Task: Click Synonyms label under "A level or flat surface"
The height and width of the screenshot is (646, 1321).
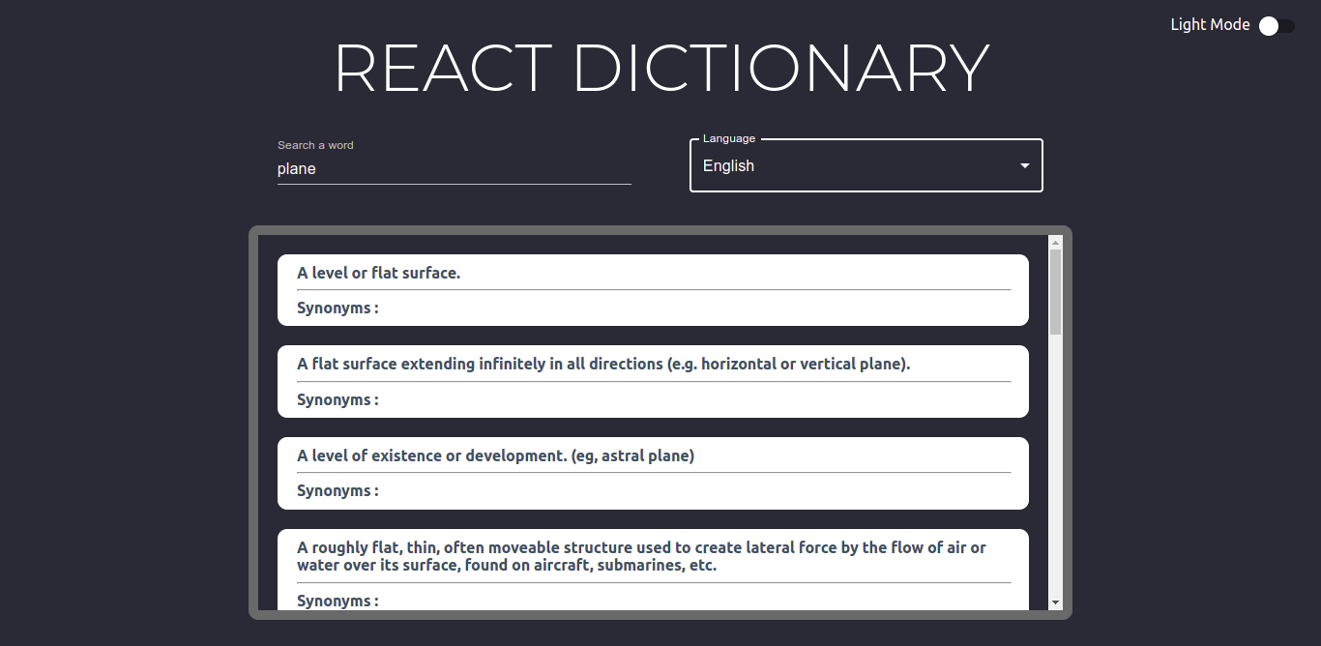Action: [x=338, y=308]
